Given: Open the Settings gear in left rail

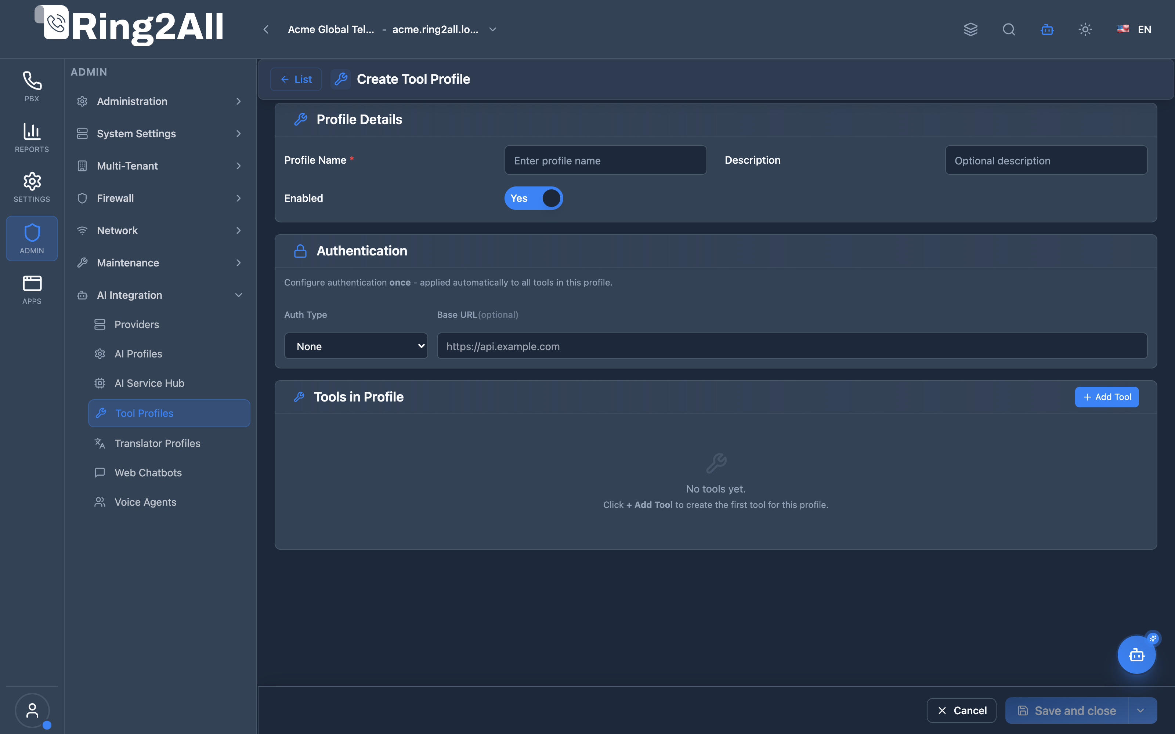Looking at the screenshot, I should [32, 188].
